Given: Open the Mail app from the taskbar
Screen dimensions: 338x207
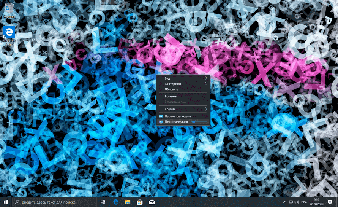Looking at the screenshot, I should (x=152, y=202).
